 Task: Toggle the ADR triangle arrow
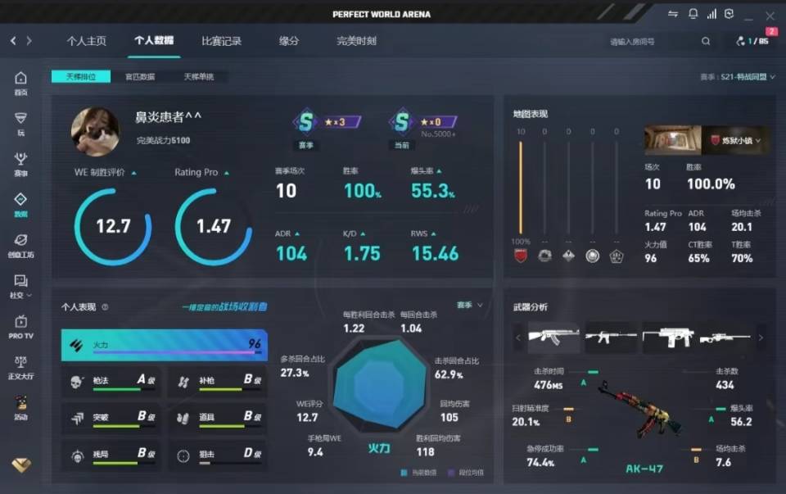[x=296, y=233]
